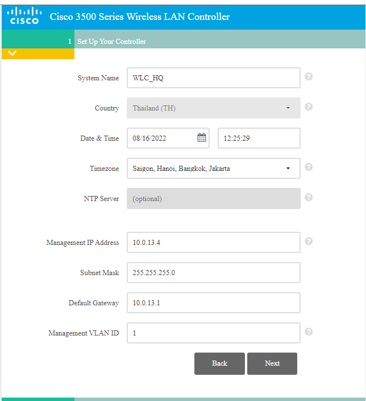Click the Default Gateway input field

coord(213,302)
